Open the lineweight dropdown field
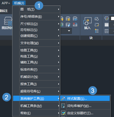 pos(112,25)
